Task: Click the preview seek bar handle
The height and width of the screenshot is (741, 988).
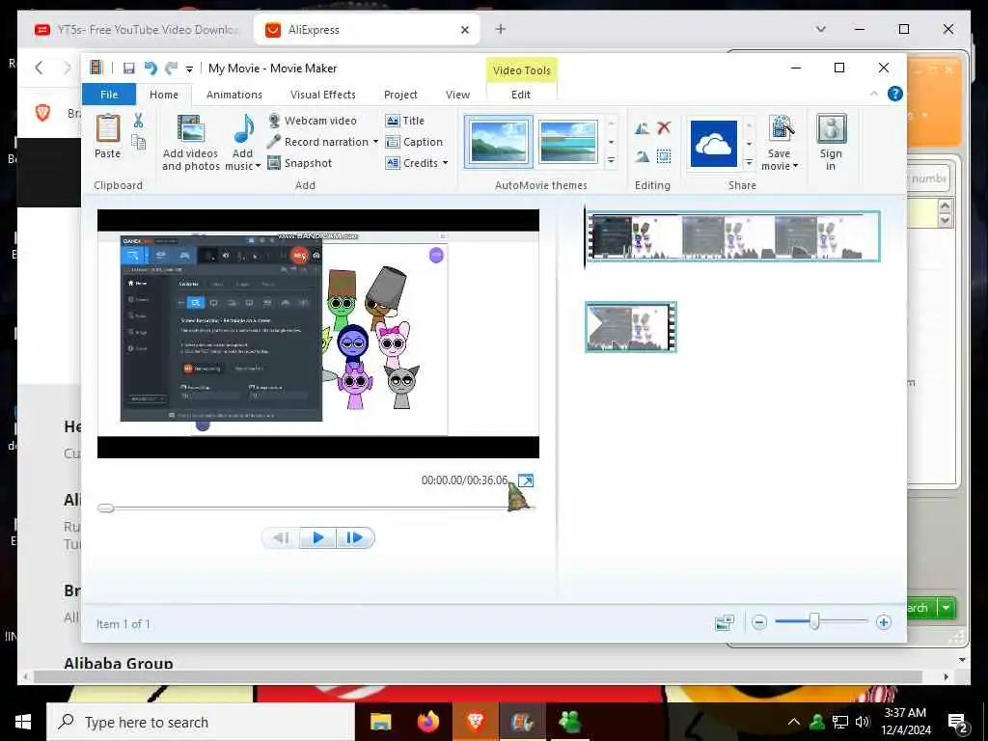Action: (x=106, y=508)
